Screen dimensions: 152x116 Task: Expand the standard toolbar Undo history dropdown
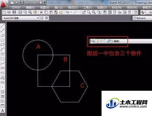71,12
